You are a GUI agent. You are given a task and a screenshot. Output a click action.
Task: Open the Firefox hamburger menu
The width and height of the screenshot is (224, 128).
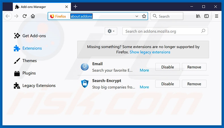coord(217,16)
